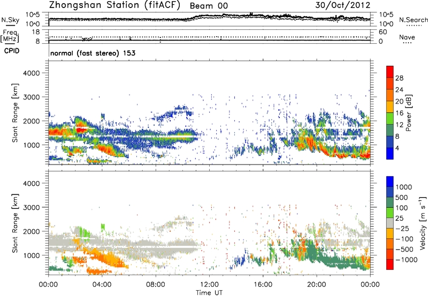Click the gray Velocity segment between 25 and -25
The width and height of the screenshot is (428, 296).
tap(390, 223)
